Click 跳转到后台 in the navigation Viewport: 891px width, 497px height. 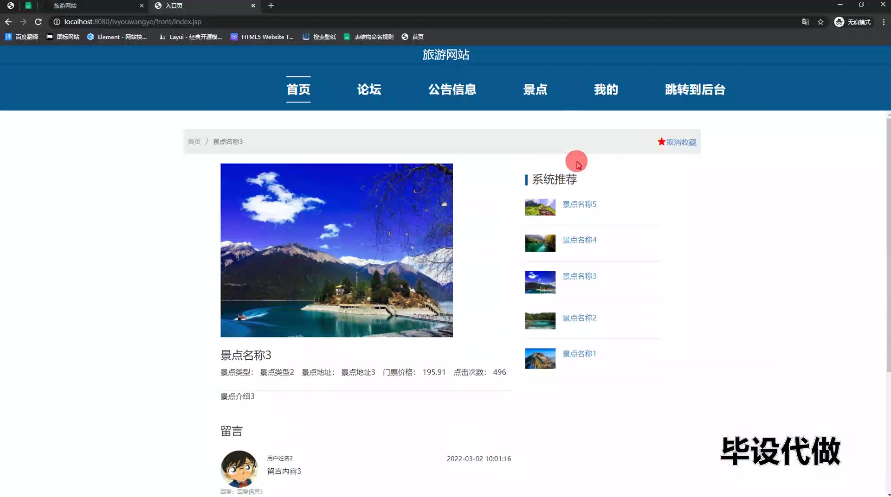point(695,89)
